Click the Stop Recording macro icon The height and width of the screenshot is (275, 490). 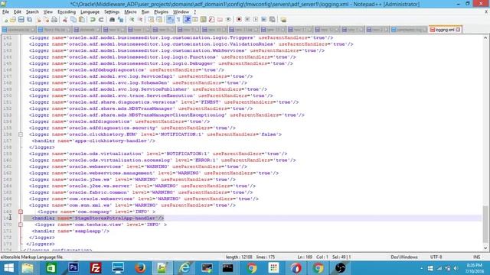pos(247,20)
